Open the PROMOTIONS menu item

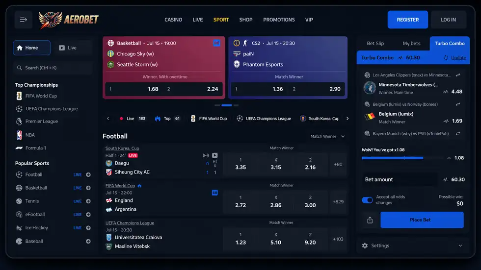[279, 20]
